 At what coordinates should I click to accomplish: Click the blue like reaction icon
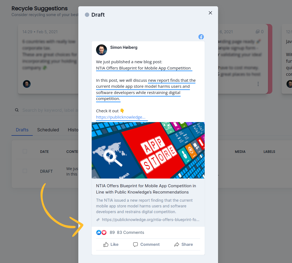pyautogui.click(x=99, y=232)
